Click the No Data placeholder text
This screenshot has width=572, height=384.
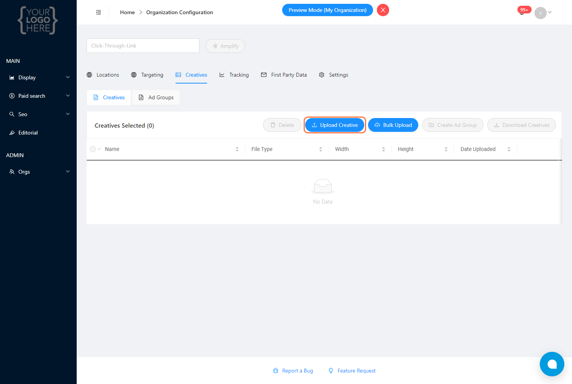click(323, 202)
